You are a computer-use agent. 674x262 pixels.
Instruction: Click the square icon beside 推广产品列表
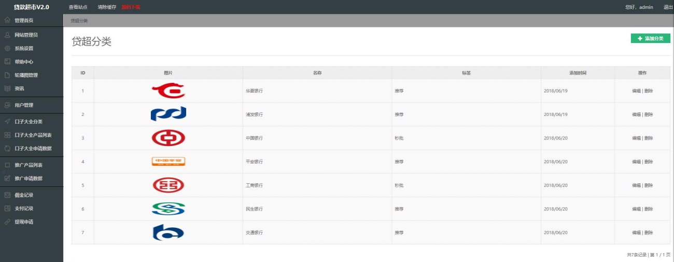tap(7, 165)
